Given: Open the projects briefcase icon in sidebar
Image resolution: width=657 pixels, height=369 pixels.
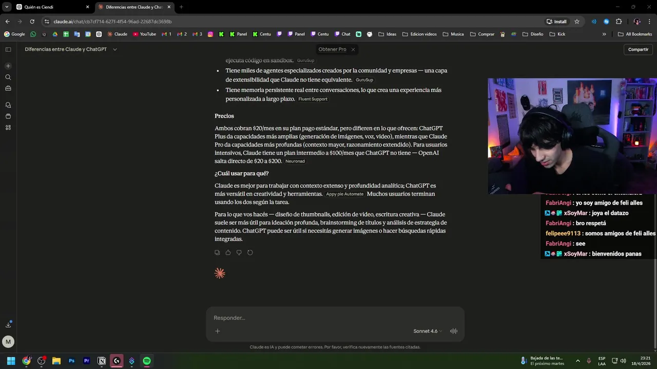Looking at the screenshot, I should coord(8,88).
